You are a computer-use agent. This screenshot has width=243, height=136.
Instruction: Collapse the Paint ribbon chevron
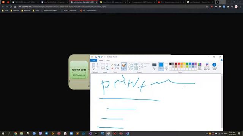click(219, 60)
